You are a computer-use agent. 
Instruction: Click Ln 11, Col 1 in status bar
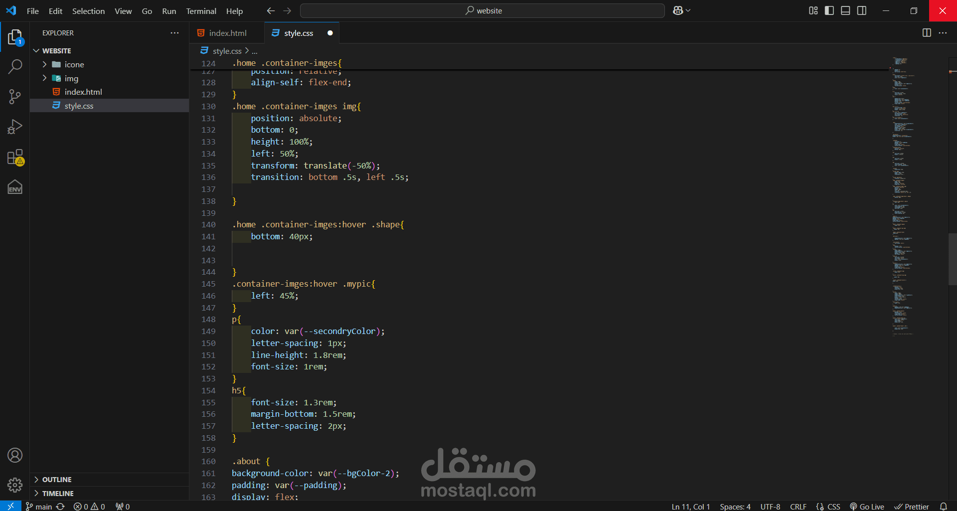pyautogui.click(x=690, y=507)
